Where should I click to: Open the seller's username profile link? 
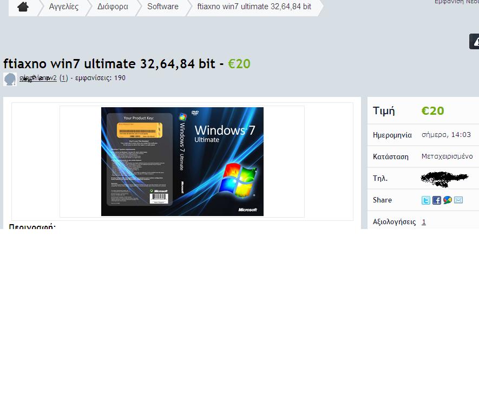(x=38, y=78)
